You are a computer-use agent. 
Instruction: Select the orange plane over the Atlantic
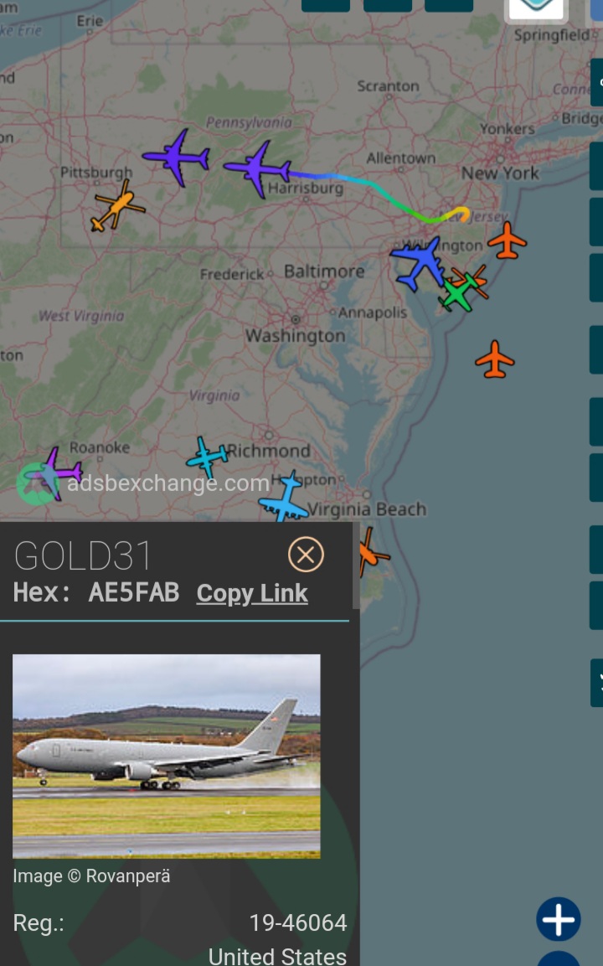495,359
